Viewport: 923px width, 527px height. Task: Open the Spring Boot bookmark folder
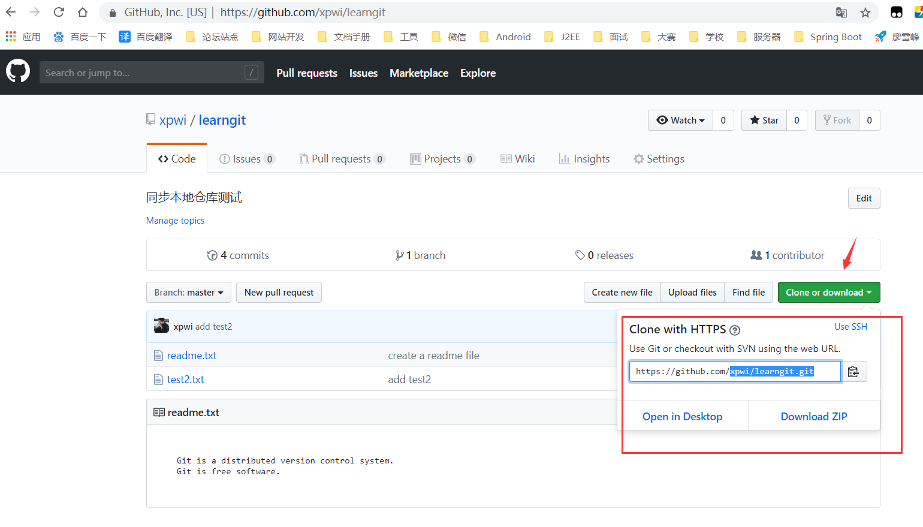828,37
